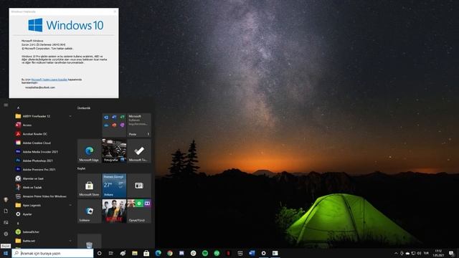Viewport: 459px width, 258px height.
Task: Open Task View on the taskbar
Action: coord(111,253)
